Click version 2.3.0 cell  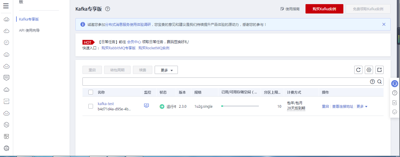pos(183,106)
